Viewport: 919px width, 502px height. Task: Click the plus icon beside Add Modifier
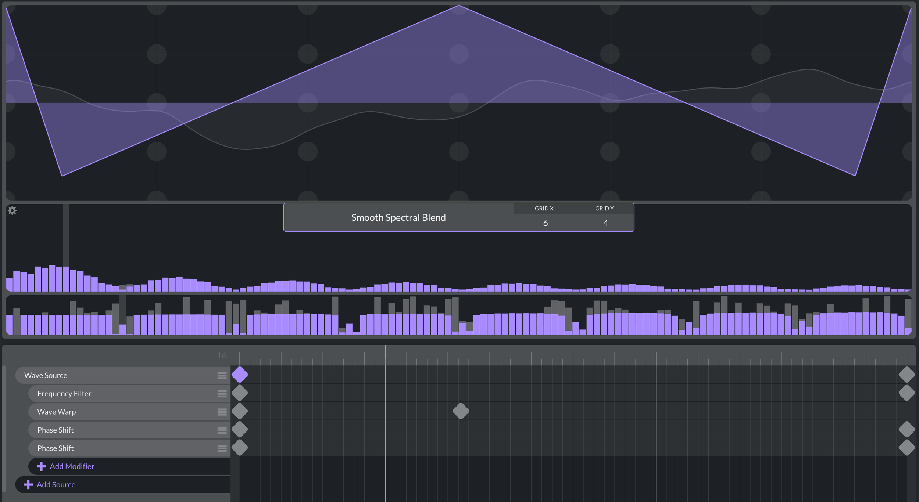(41, 466)
